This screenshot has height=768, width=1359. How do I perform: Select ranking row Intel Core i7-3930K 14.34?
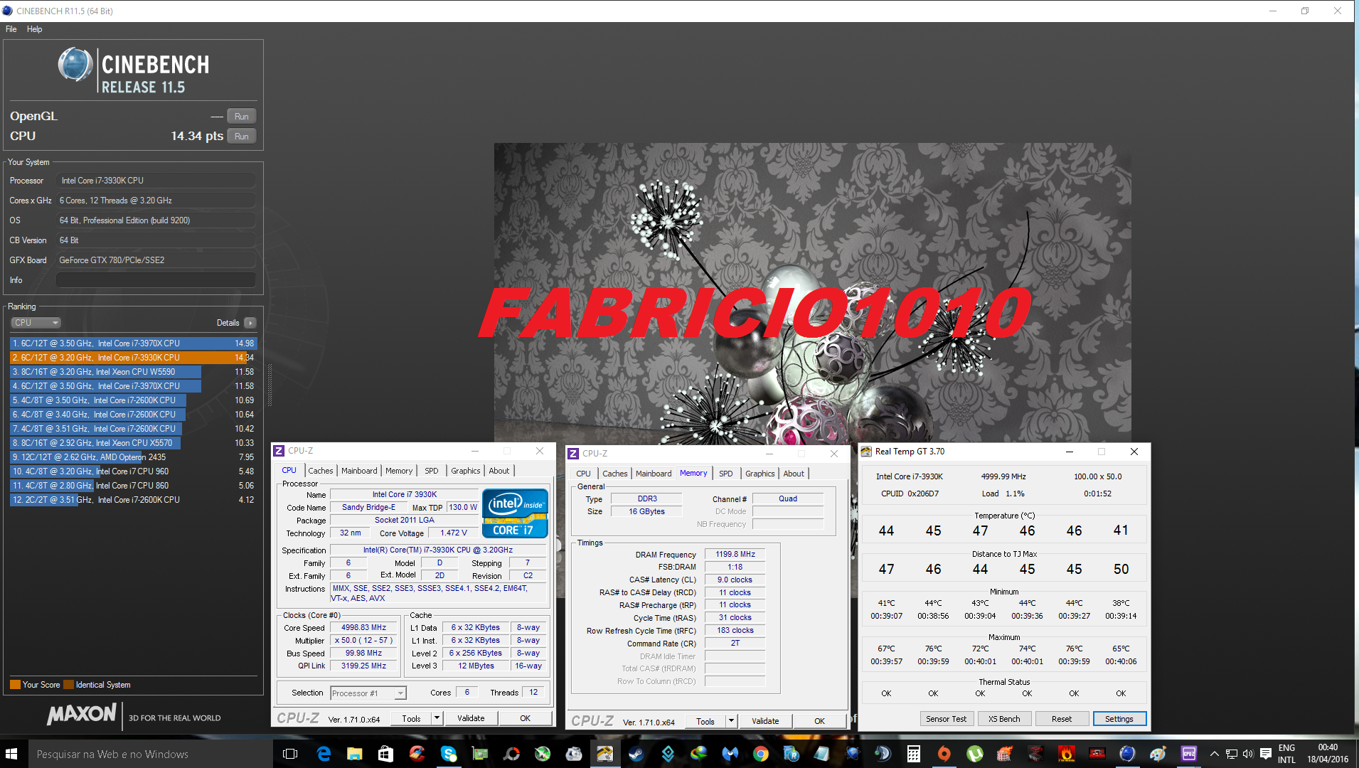click(133, 358)
